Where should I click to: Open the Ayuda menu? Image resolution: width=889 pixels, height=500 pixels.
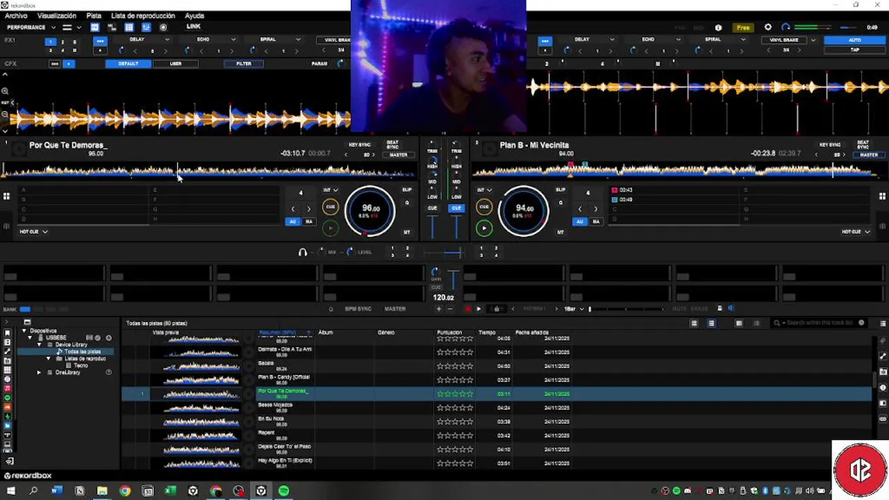point(194,15)
